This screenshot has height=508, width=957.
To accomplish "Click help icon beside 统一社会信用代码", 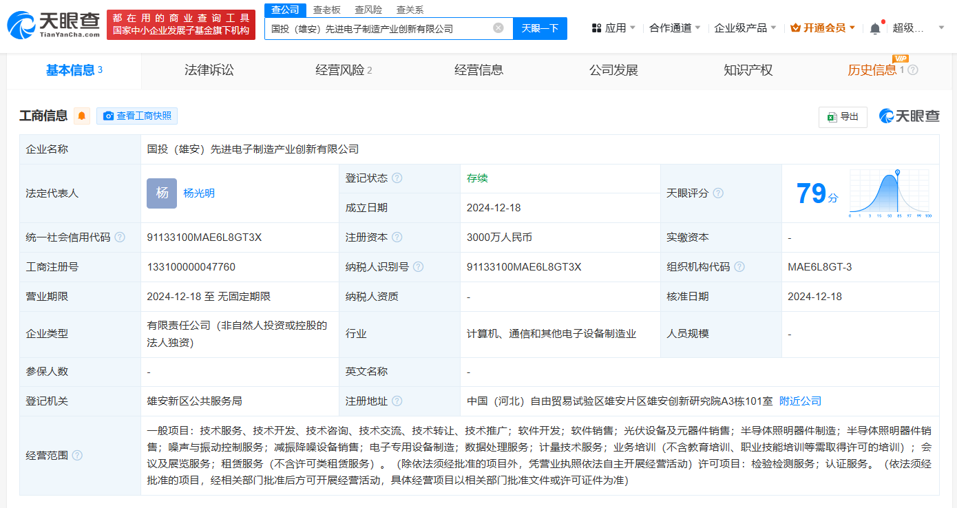I will click(120, 237).
